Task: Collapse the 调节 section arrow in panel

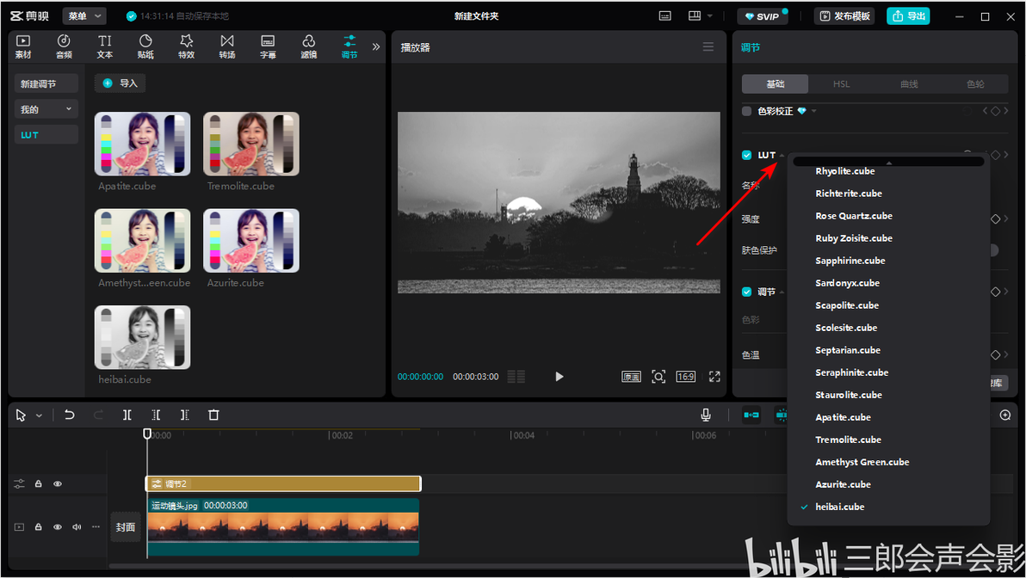Action: [x=782, y=292]
